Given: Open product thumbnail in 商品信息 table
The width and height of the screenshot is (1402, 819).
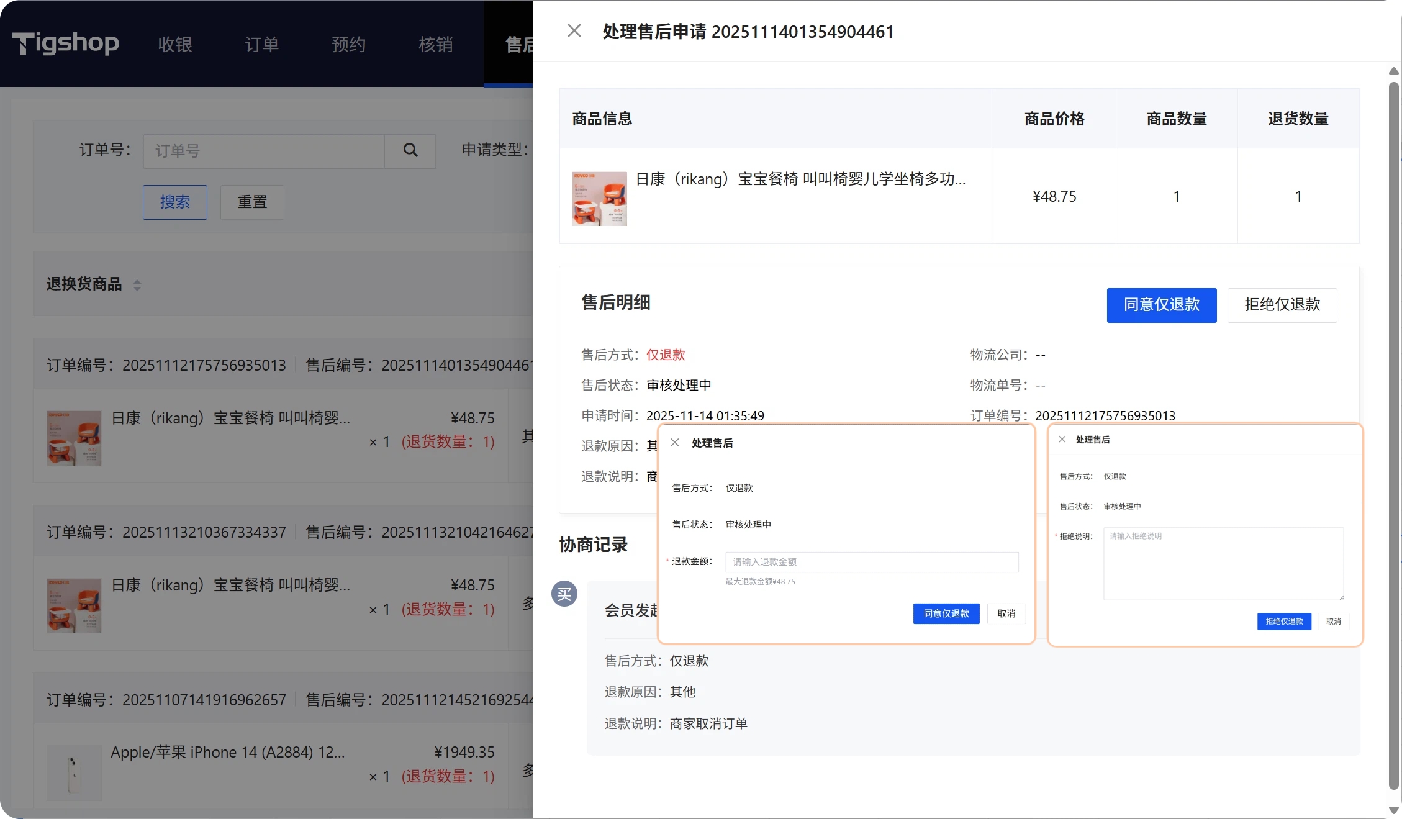Looking at the screenshot, I should click(x=599, y=199).
